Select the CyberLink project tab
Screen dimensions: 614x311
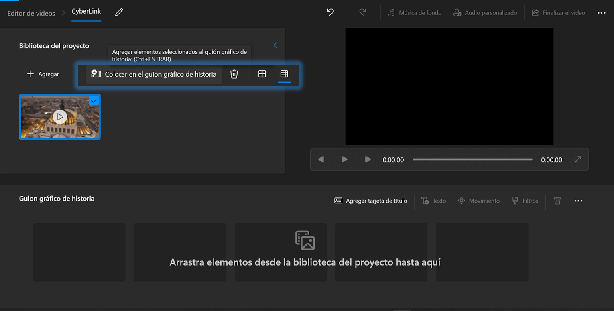click(86, 12)
